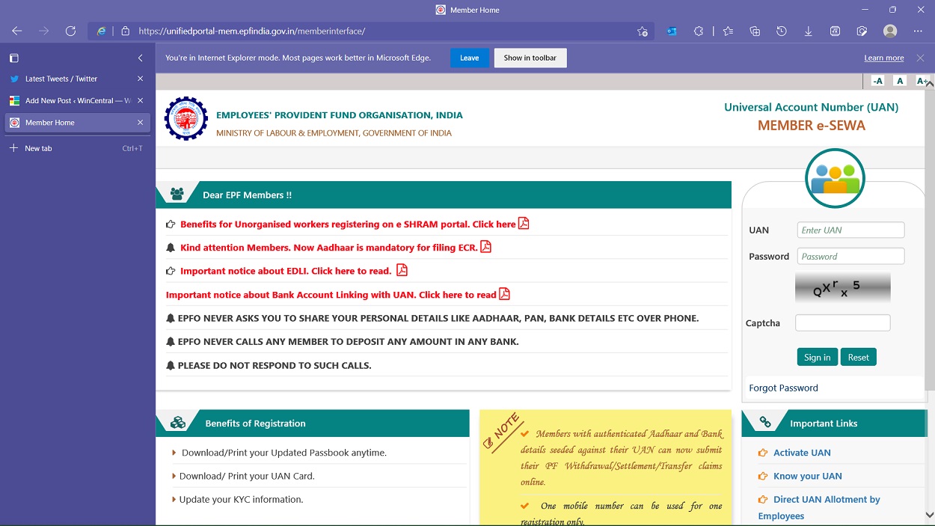Image resolution: width=935 pixels, height=526 pixels.
Task: Add this page to favorites
Action: pyautogui.click(x=642, y=31)
